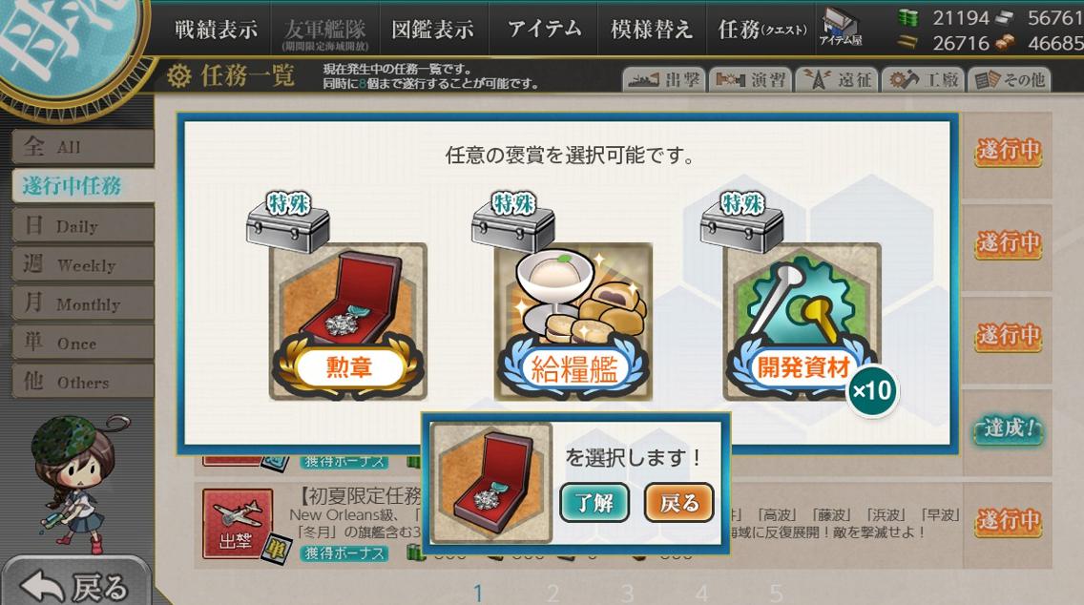Filter quests by 遠征 expedition category
1084x605 pixels.
[x=837, y=80]
